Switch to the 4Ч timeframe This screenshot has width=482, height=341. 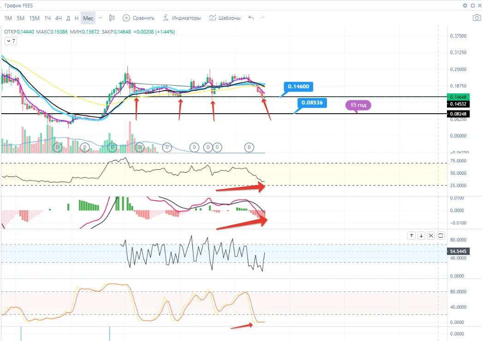pyautogui.click(x=59, y=18)
